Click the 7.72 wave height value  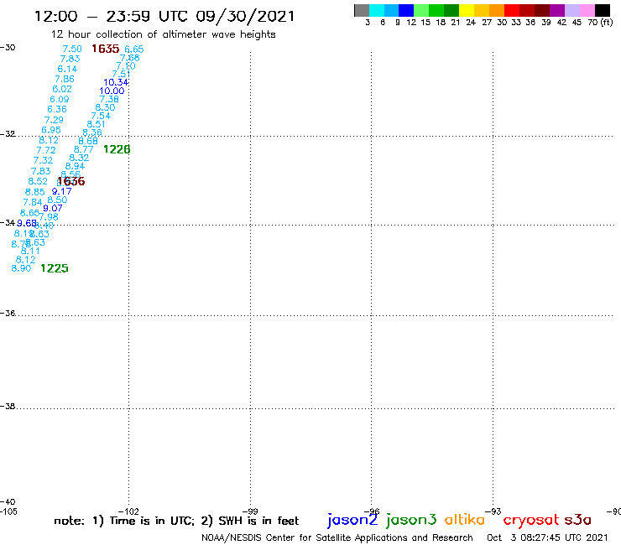(46, 150)
